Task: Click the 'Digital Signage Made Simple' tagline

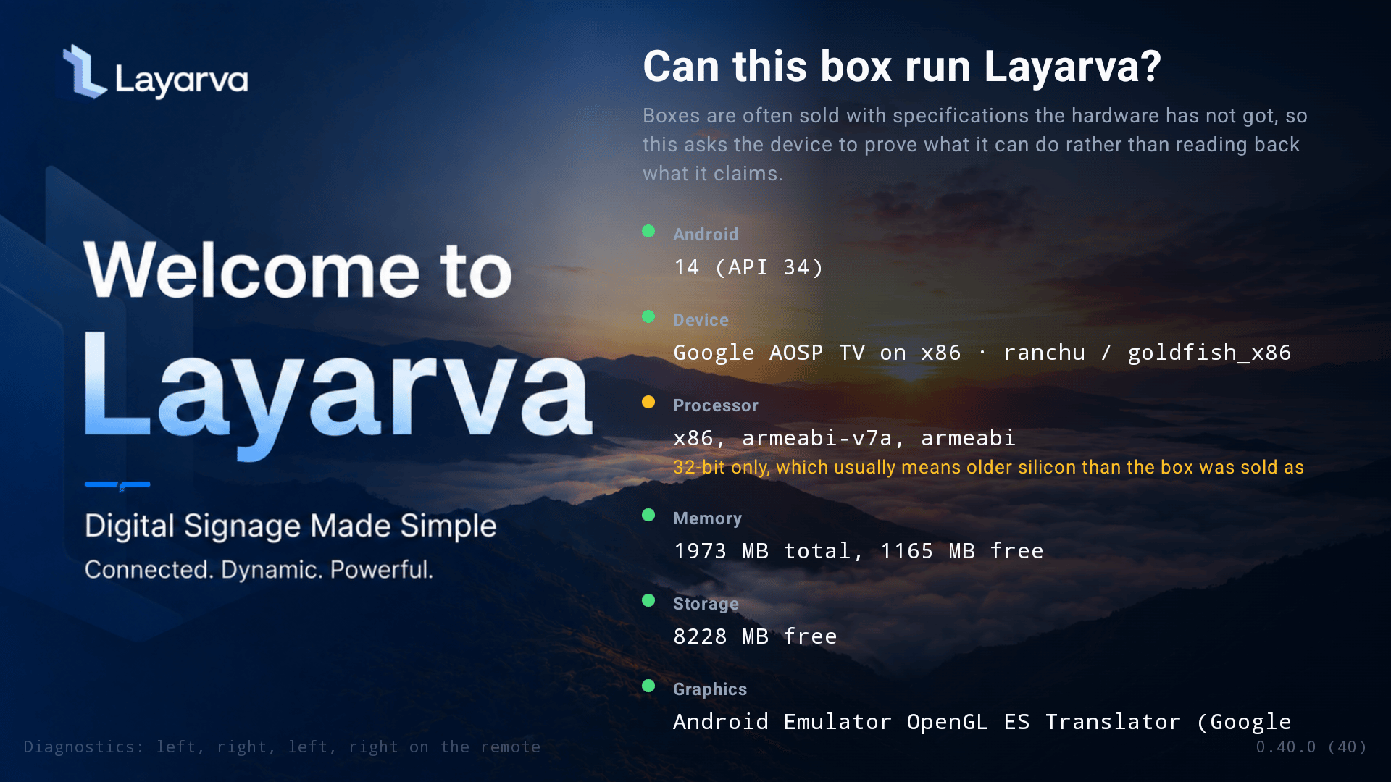Action: point(291,526)
